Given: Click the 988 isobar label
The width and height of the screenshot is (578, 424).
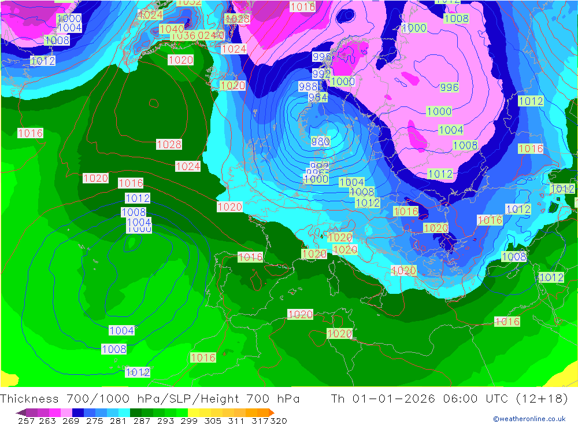Looking at the screenshot, I should (x=308, y=87).
